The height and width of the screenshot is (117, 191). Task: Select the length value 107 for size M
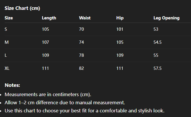tap(45, 42)
